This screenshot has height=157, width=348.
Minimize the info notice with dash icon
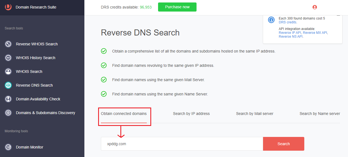(x=338, y=16)
